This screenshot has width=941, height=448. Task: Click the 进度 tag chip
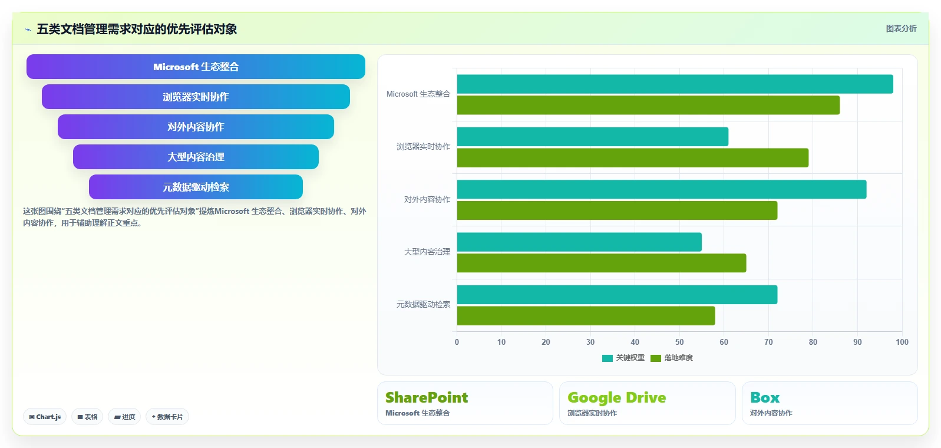(124, 417)
